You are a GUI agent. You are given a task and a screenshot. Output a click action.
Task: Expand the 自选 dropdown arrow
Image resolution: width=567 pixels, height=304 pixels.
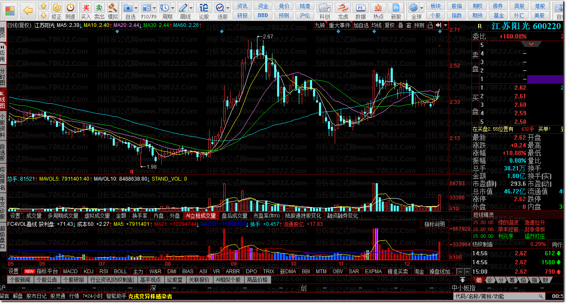coord(136,8)
